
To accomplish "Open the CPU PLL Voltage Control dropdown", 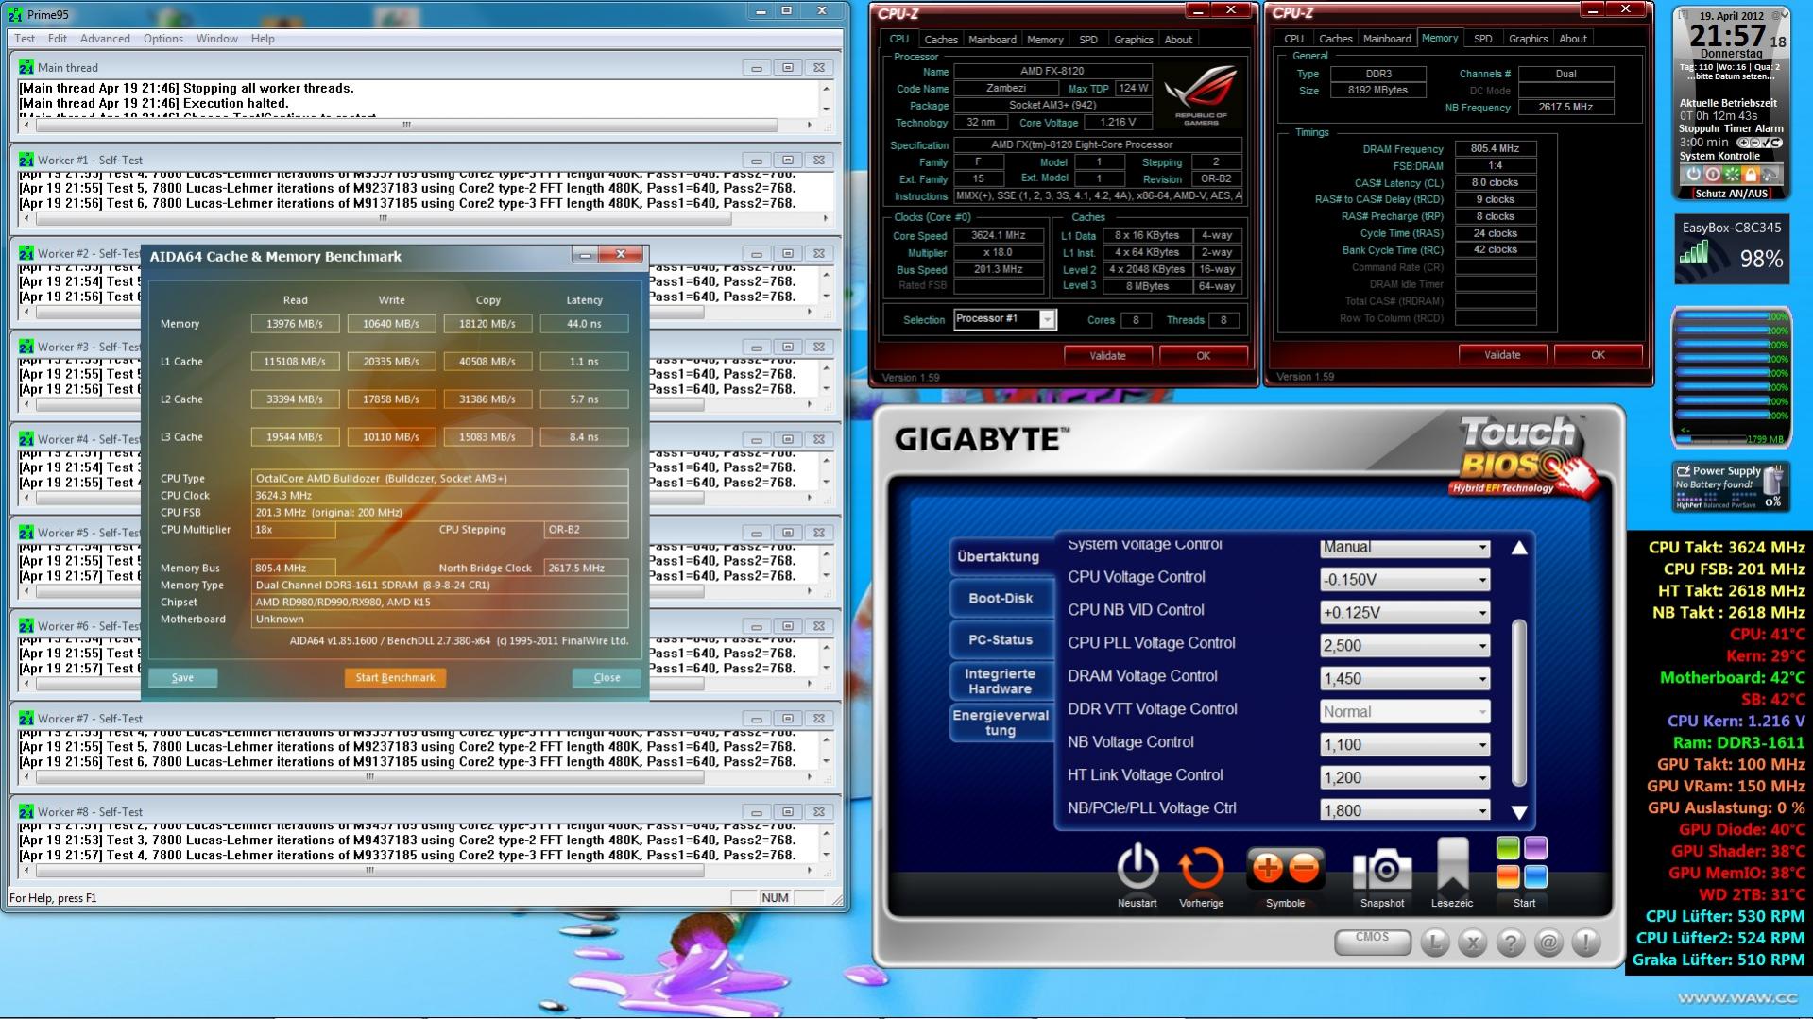I will tap(1405, 646).
